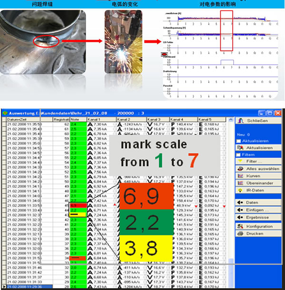The height and width of the screenshot is (290, 285).
Task: Sort by the Datum+Zeit column header
Action: [x=19, y=119]
